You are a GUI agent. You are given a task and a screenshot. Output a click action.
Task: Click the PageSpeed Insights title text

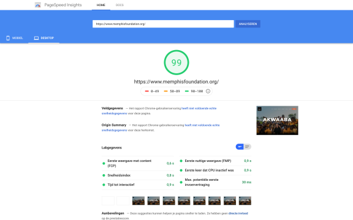click(x=63, y=5)
